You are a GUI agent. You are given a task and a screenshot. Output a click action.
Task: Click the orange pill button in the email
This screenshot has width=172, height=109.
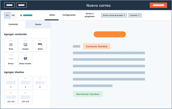click(x=110, y=34)
